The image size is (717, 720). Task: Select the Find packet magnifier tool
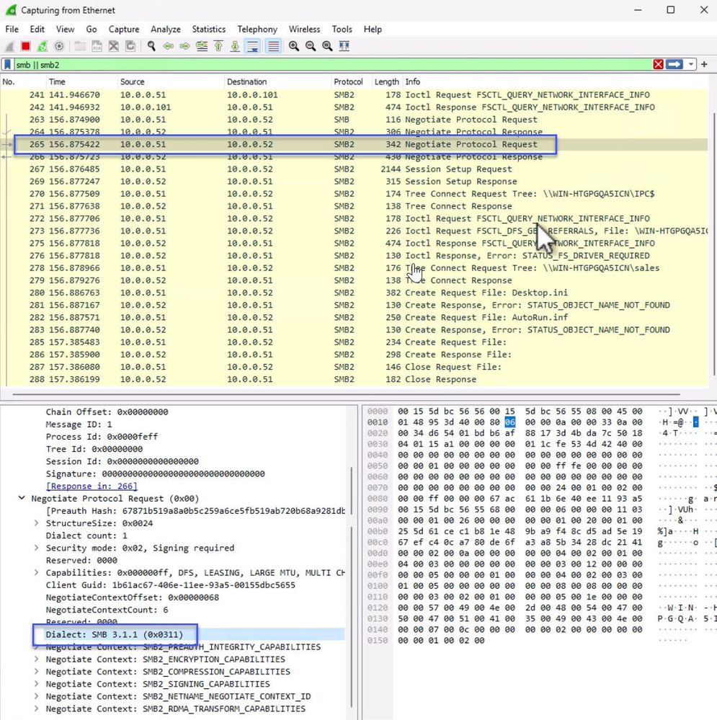click(150, 45)
